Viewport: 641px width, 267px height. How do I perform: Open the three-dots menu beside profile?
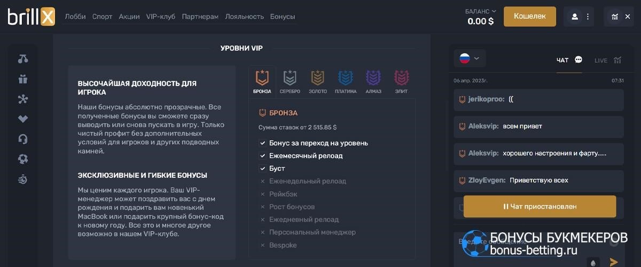click(588, 17)
